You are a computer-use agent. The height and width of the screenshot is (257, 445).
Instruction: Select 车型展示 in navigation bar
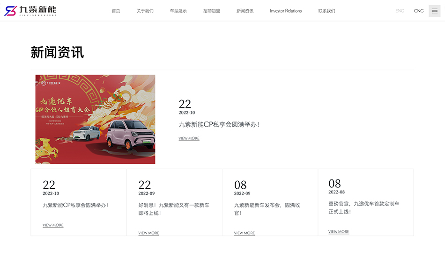tap(178, 11)
